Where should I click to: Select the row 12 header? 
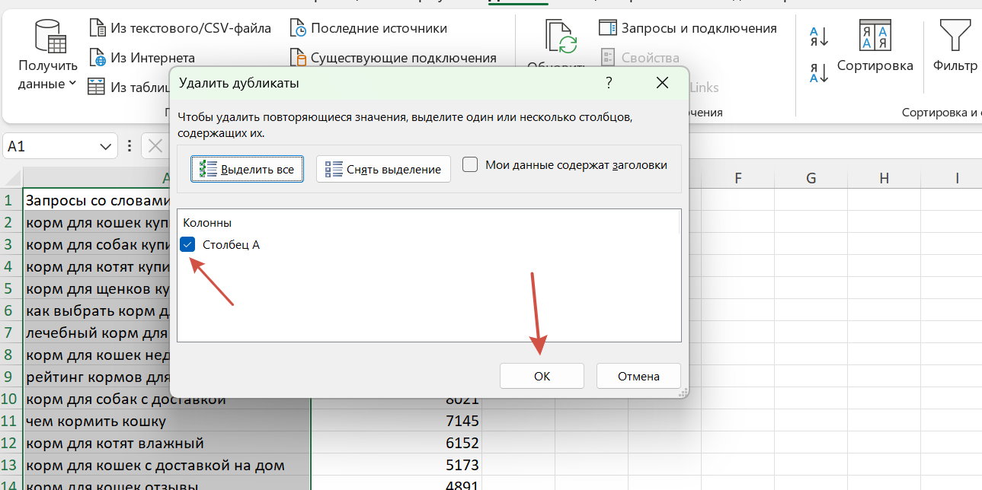tap(11, 443)
